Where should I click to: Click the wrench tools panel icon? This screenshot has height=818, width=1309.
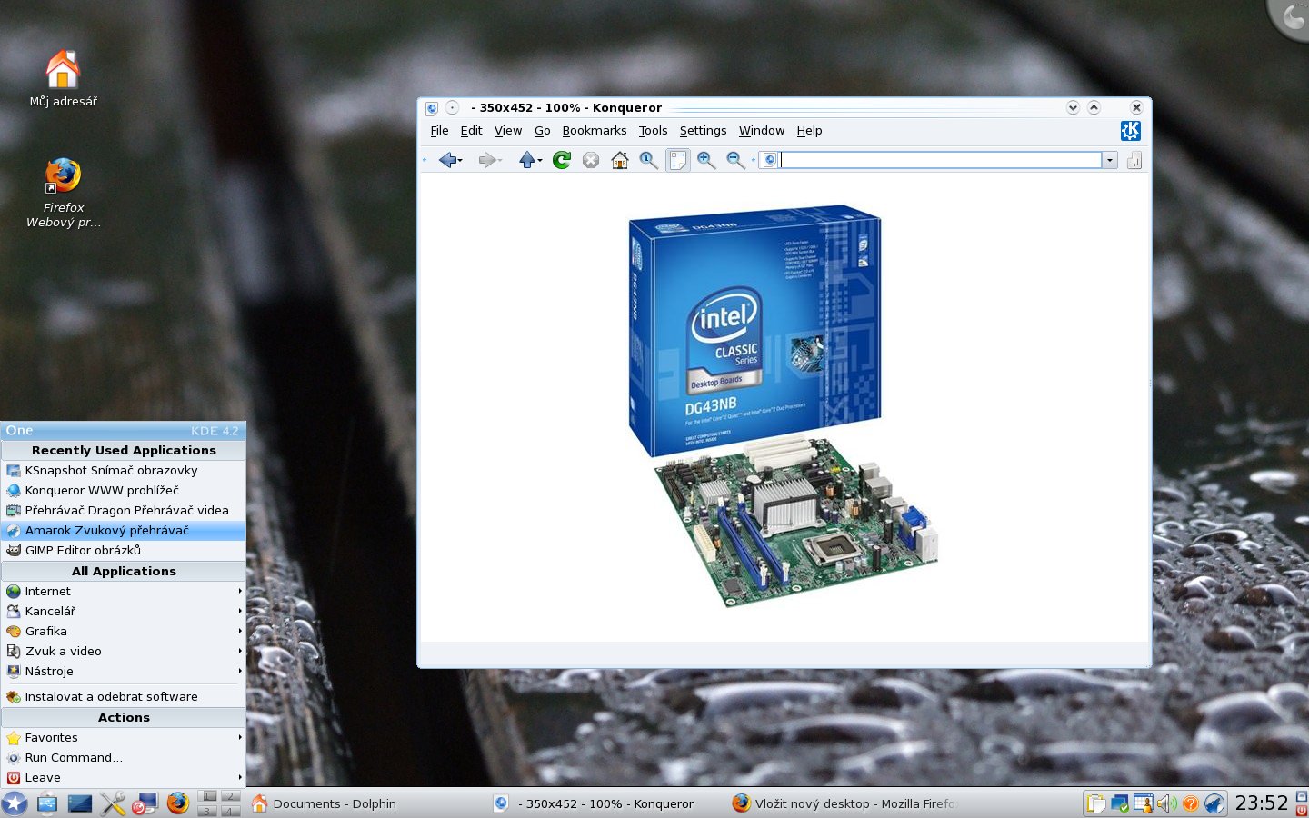[113, 803]
